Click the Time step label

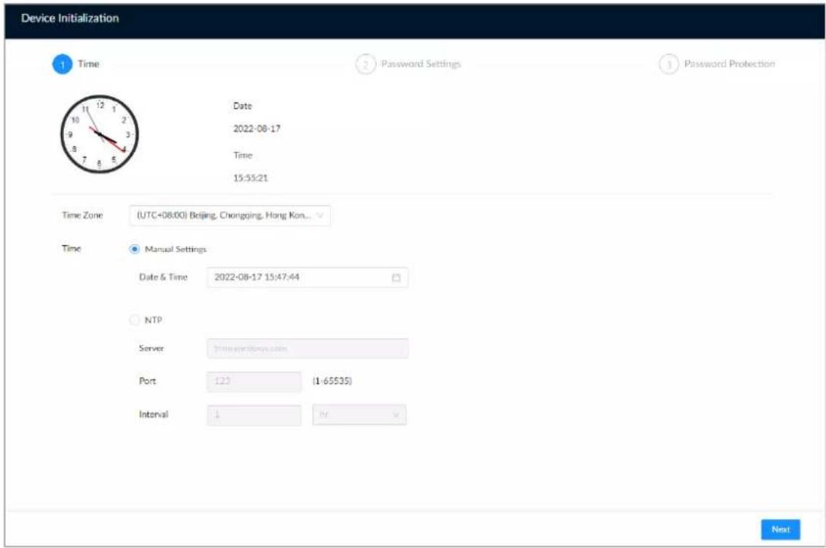(x=89, y=64)
